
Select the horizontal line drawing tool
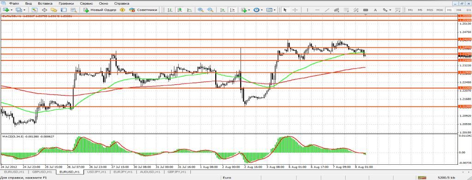(x=317, y=10)
